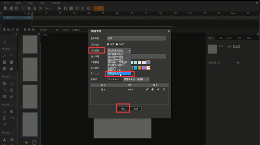Select the rectangle shape tool
This screenshot has width=260, height=145.
pos(5,62)
